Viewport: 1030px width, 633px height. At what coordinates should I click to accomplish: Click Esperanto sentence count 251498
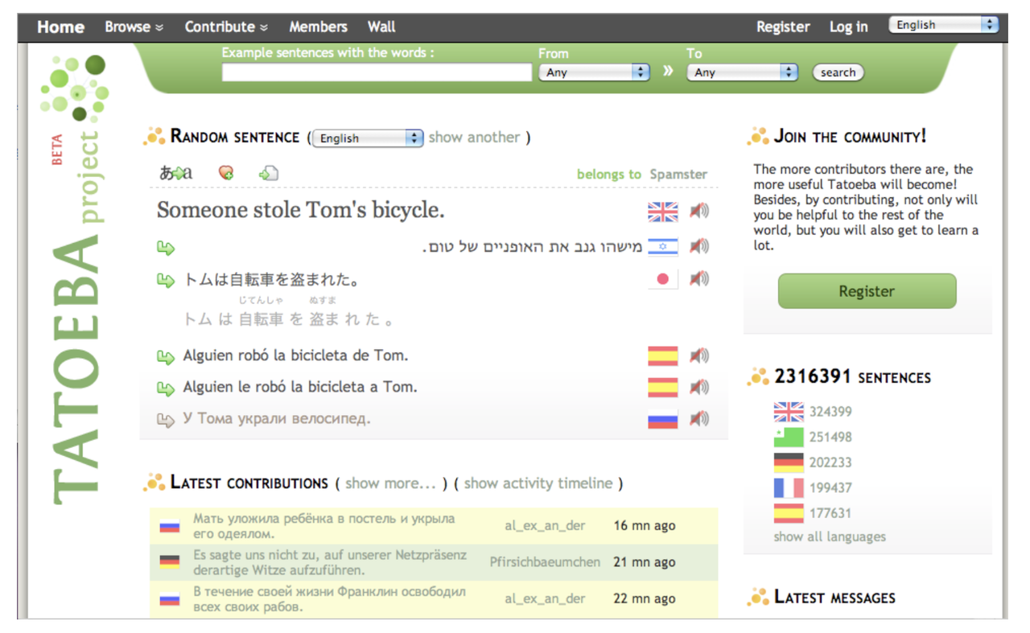coord(830,437)
